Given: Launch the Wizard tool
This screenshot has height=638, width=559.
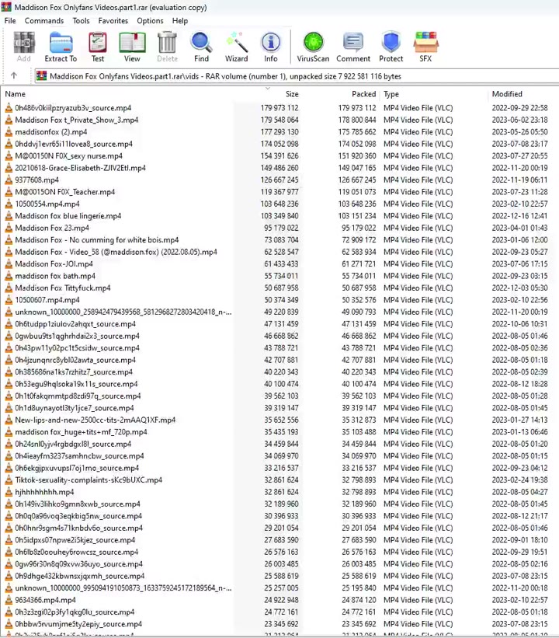Looking at the screenshot, I should 237,47.
